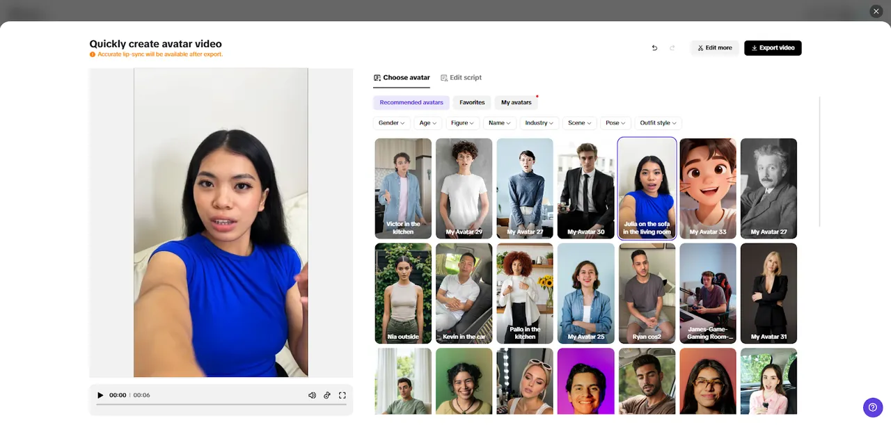Click the redo icon in the top toolbar
This screenshot has height=425, width=891.
[x=672, y=47]
